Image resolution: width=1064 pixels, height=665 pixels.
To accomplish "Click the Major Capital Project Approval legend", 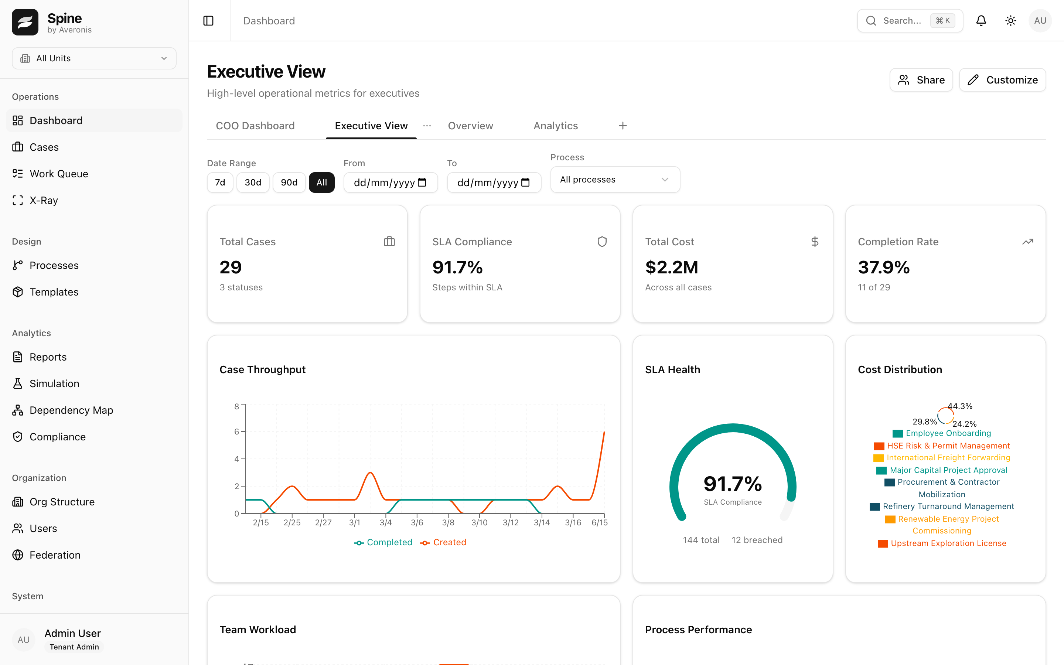I will coord(942,470).
